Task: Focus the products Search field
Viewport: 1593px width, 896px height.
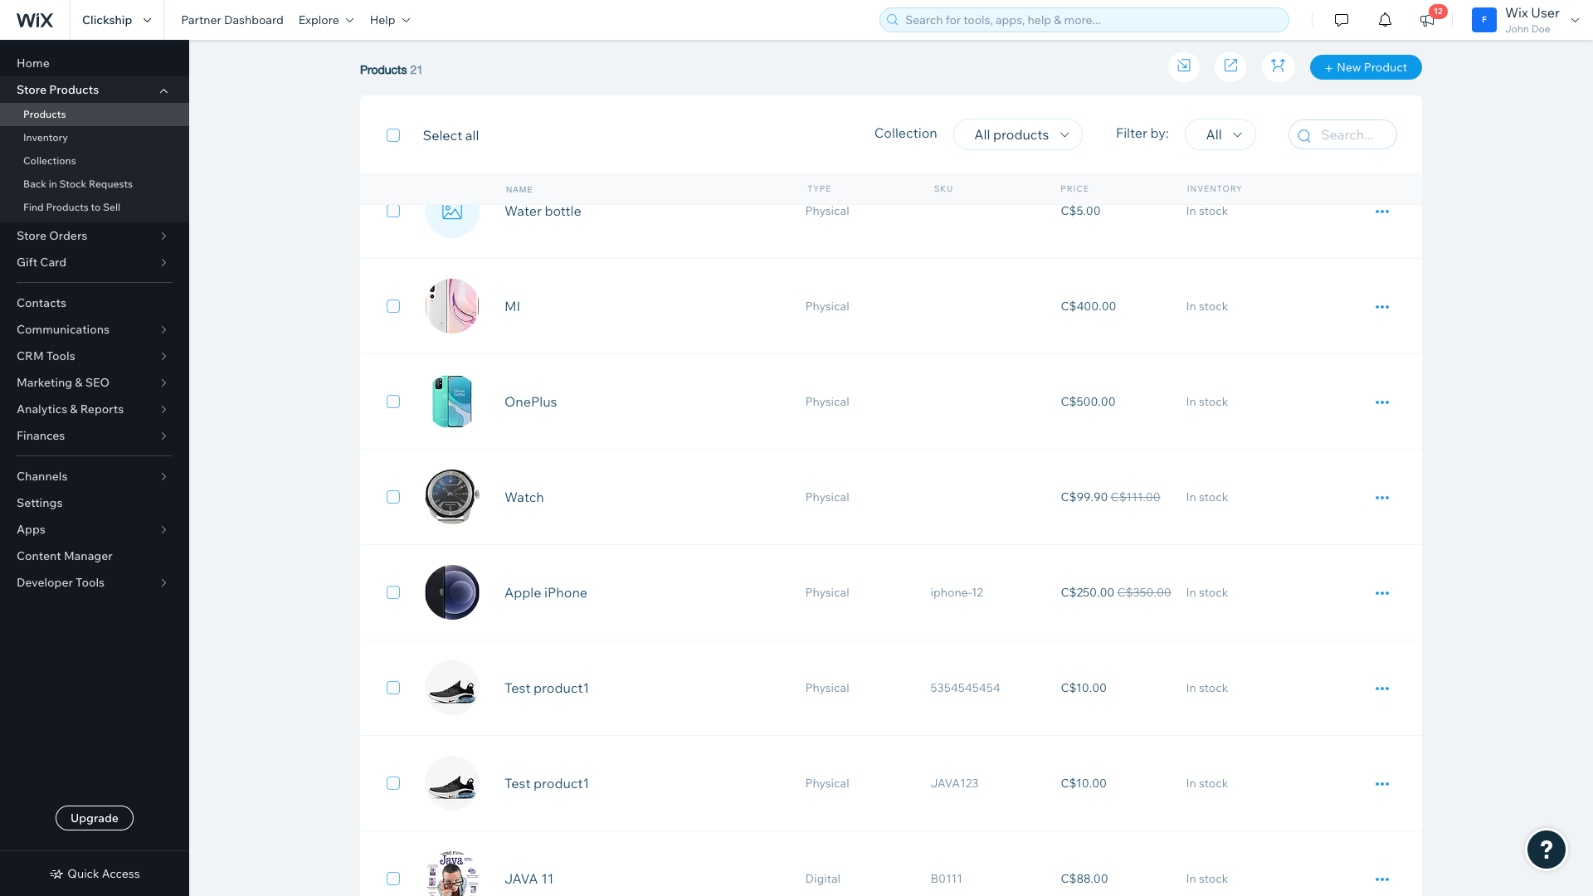Action: (1342, 134)
